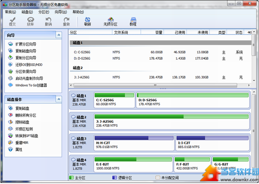Click the 逻辑分区 blue legend swatch
The image size is (259, 184).
[114, 178]
